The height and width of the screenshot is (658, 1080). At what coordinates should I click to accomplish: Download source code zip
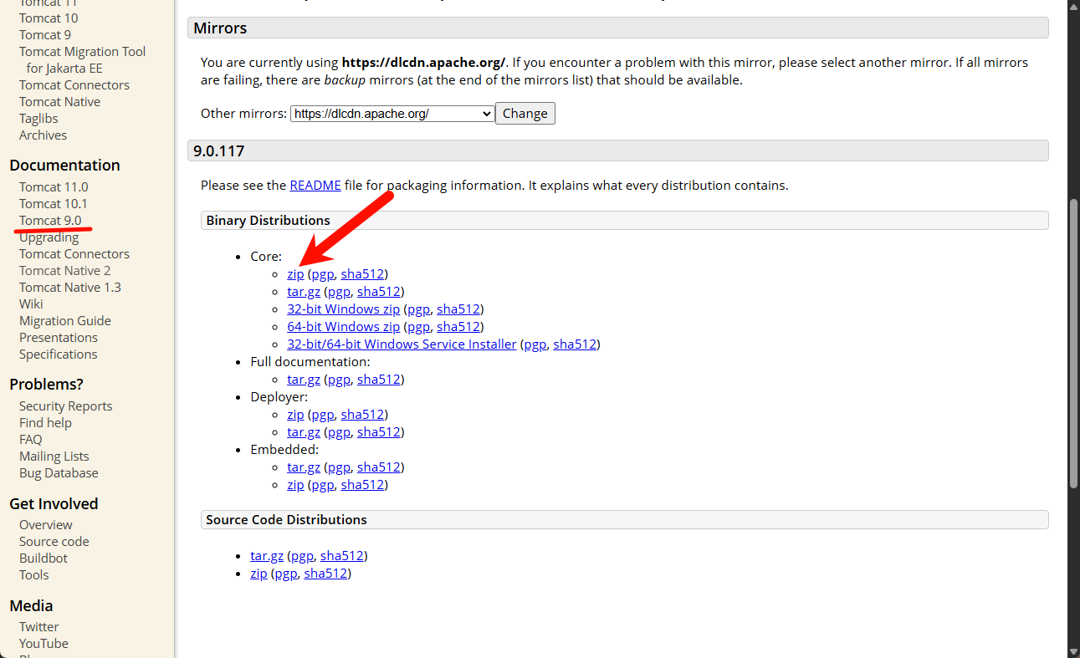258,574
